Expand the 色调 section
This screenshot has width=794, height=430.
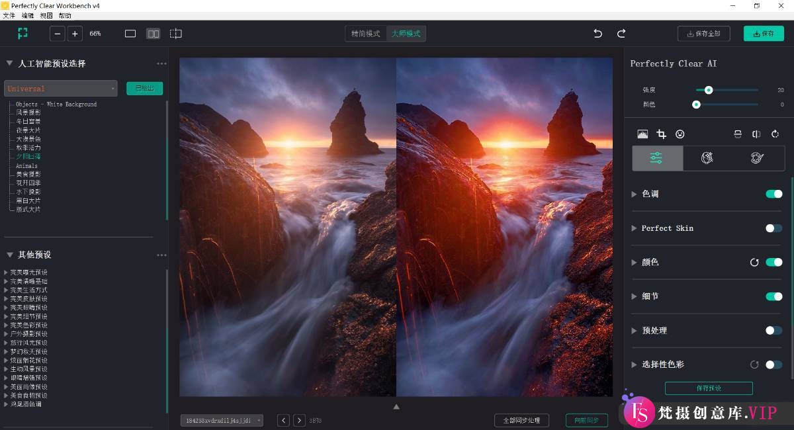point(634,194)
